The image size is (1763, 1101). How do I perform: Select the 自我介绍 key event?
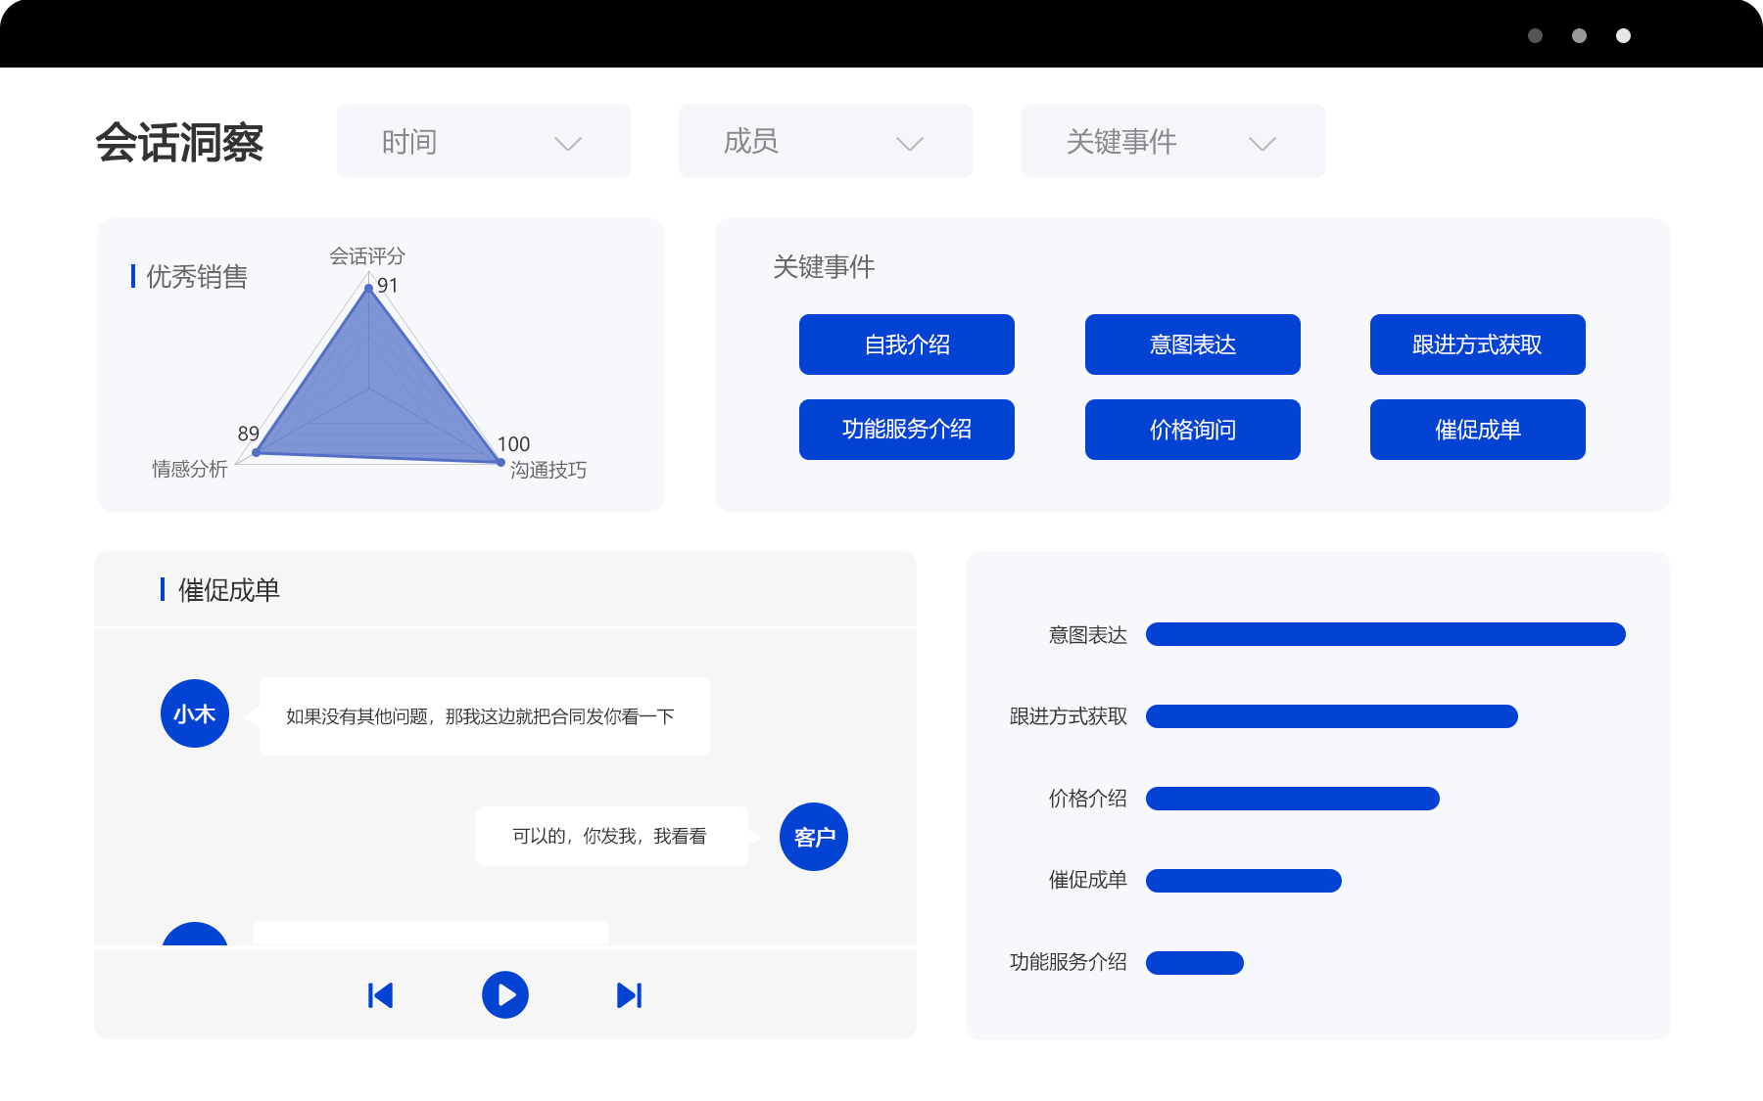(906, 344)
